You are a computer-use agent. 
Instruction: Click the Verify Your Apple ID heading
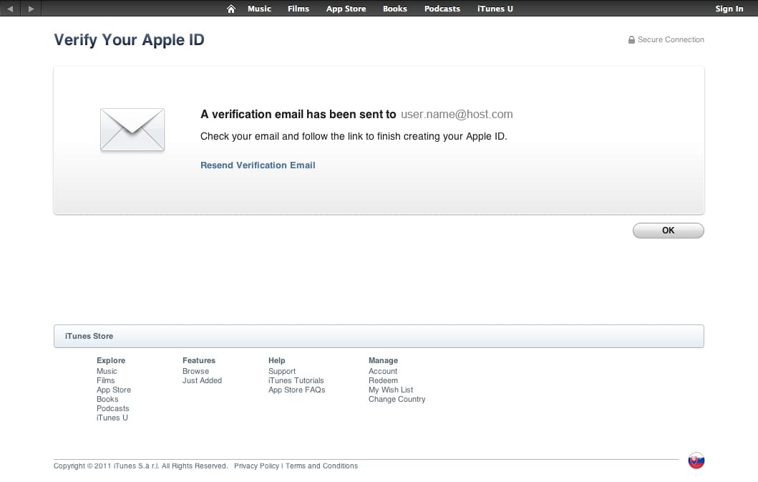coord(129,39)
